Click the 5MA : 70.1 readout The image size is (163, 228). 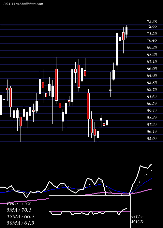point(19,210)
